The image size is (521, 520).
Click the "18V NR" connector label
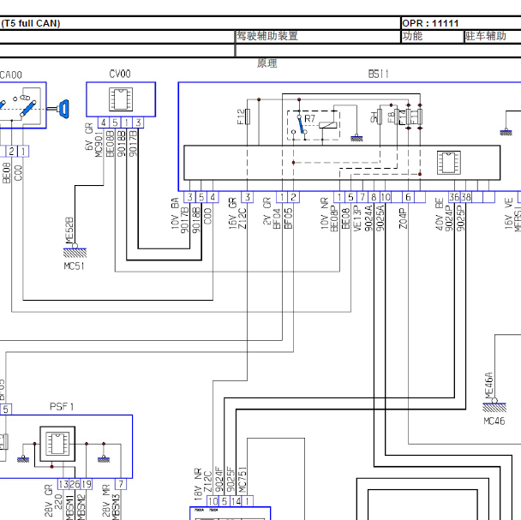tap(198, 484)
